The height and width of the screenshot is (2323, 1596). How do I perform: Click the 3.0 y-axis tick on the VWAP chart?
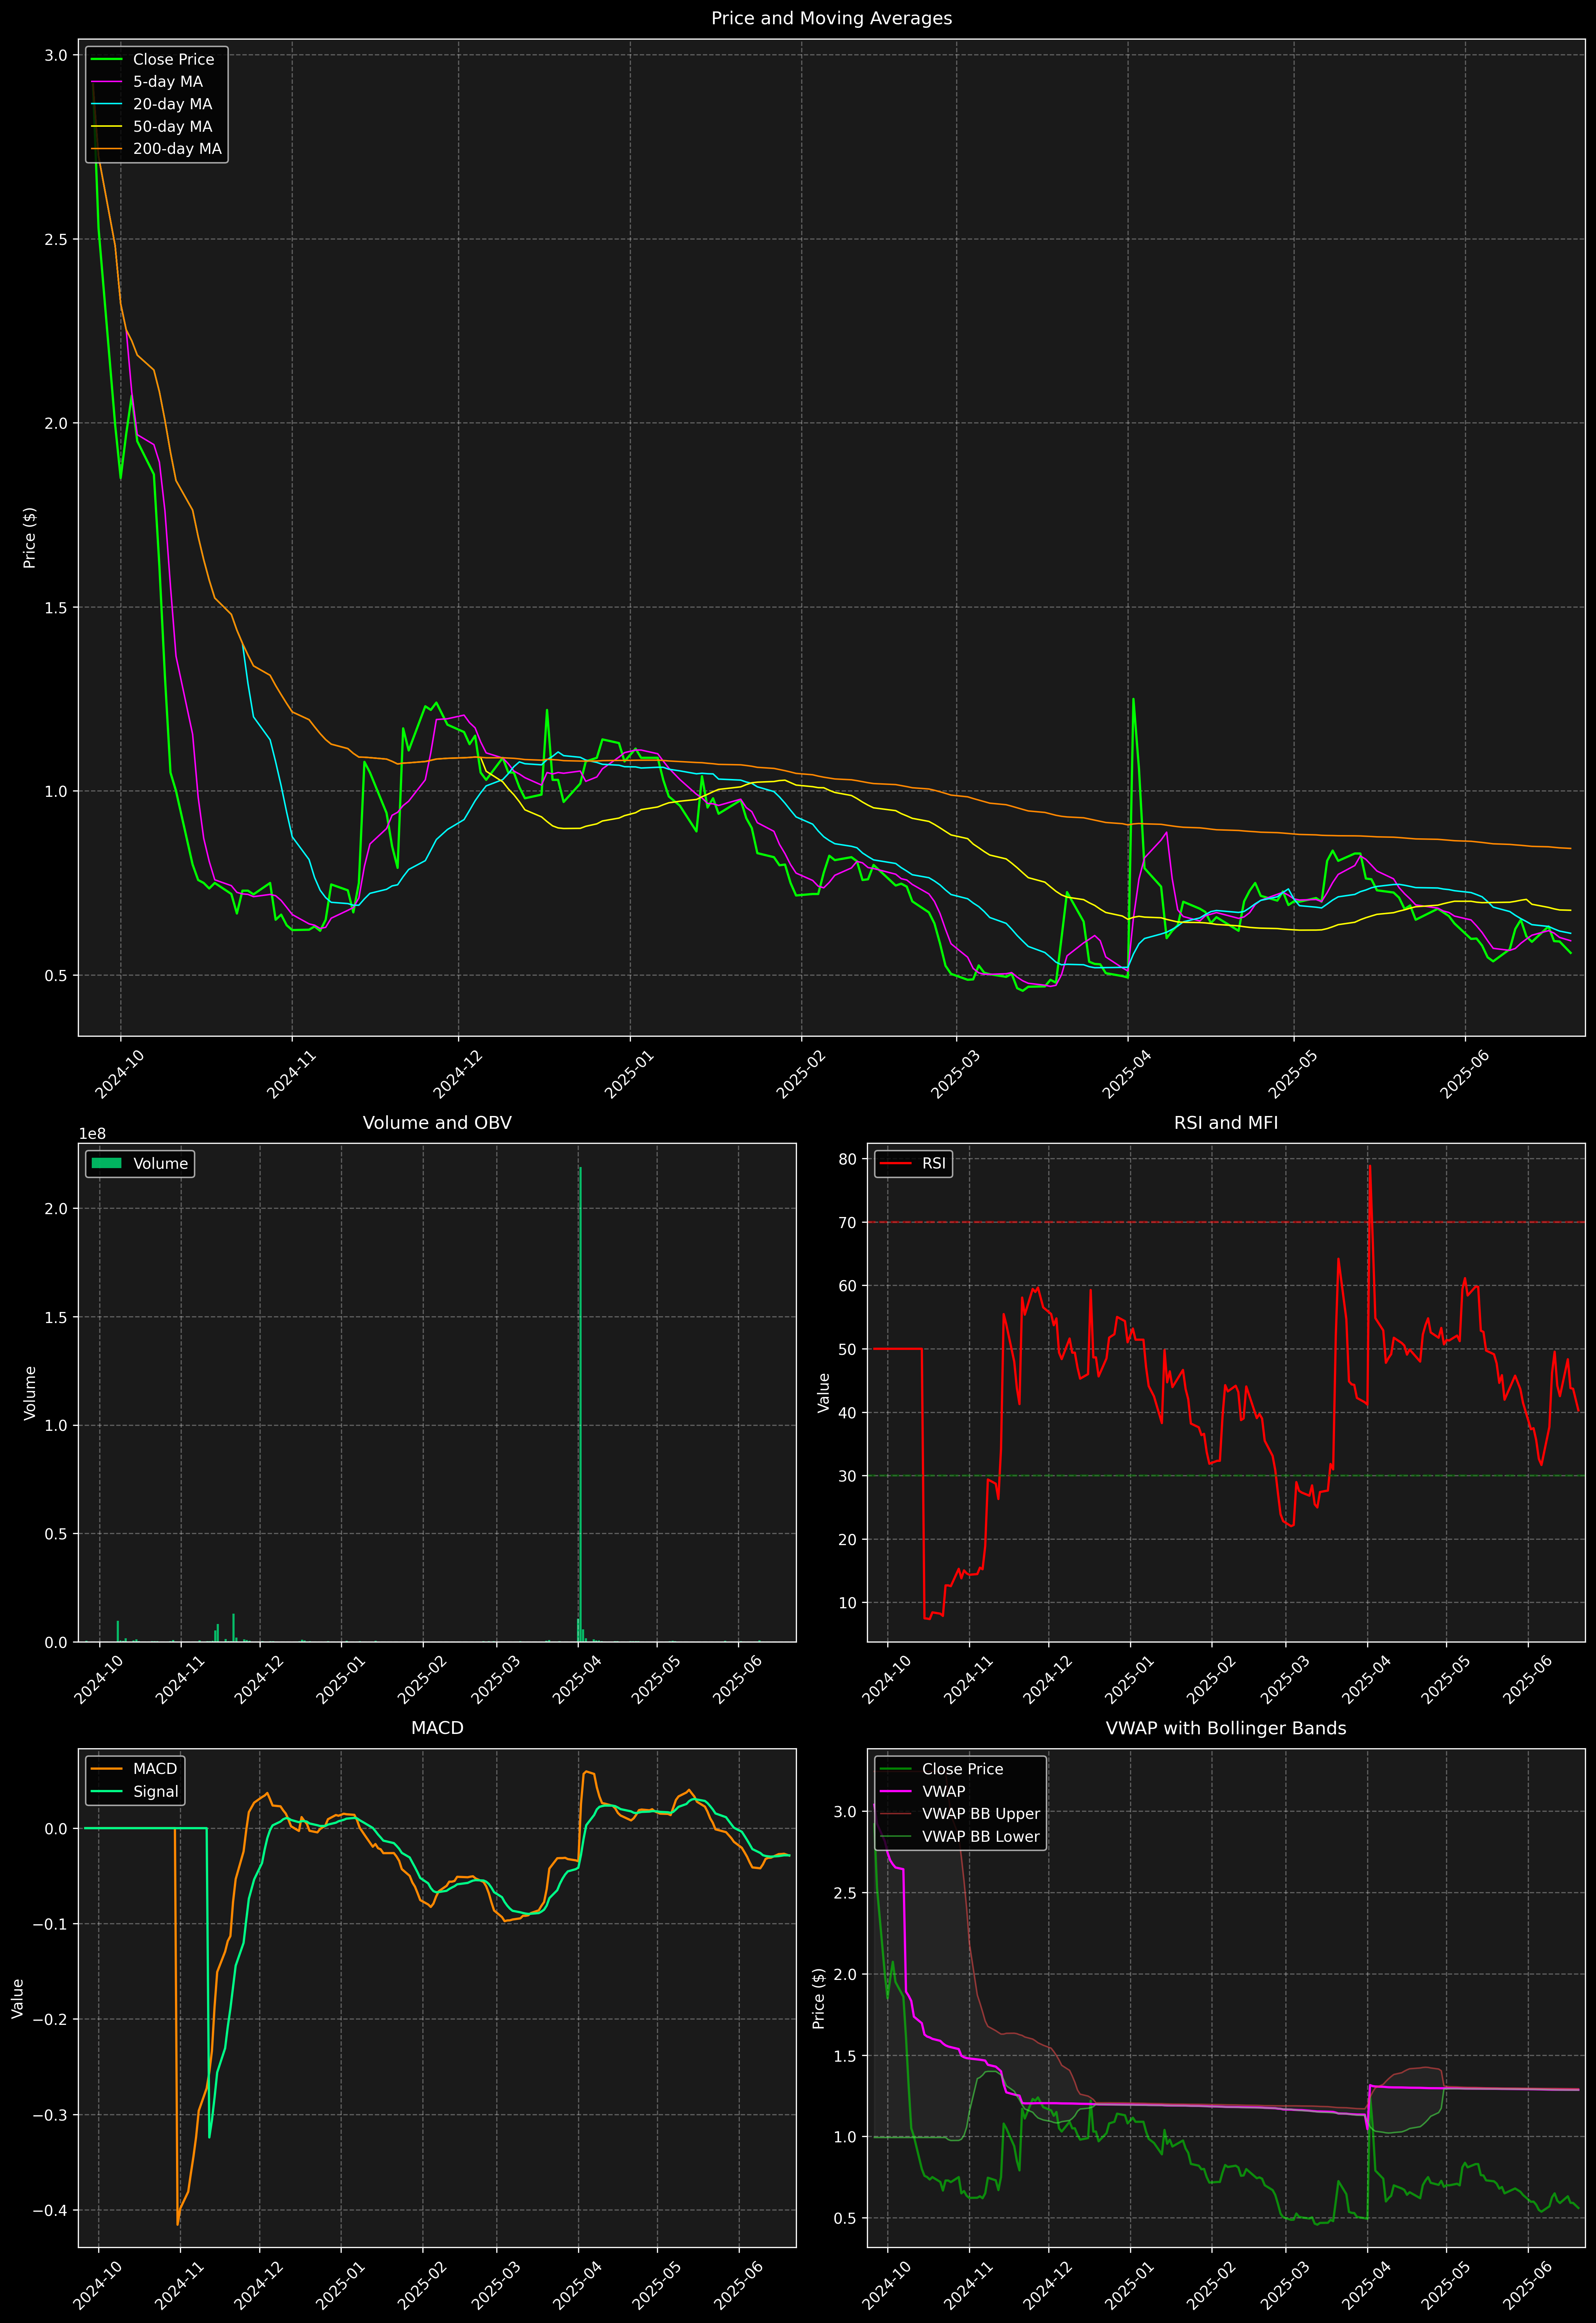tap(845, 1811)
